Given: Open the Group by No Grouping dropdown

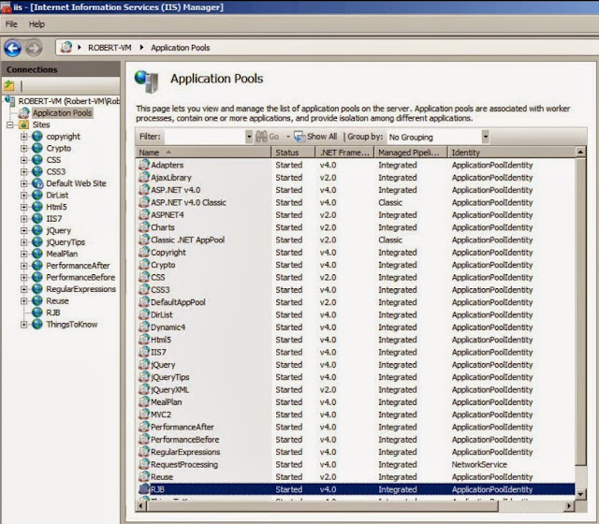Looking at the screenshot, I should 485,137.
